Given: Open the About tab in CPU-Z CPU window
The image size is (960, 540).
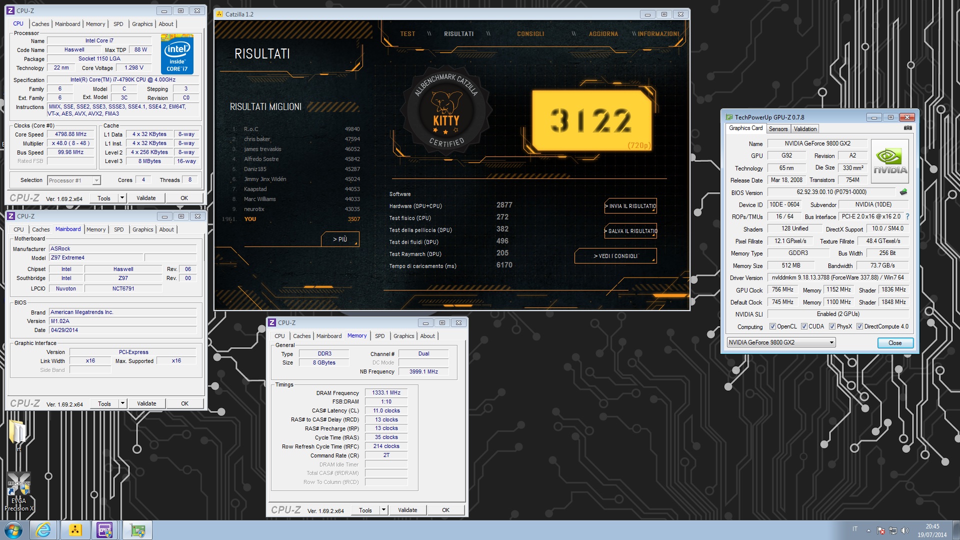Looking at the screenshot, I should [x=166, y=24].
